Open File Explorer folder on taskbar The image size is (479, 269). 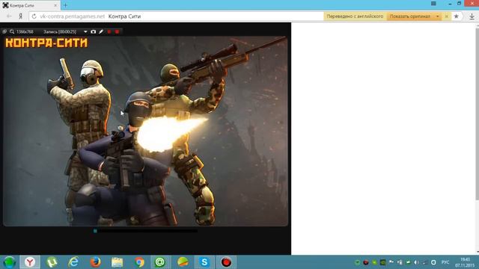pos(117,262)
